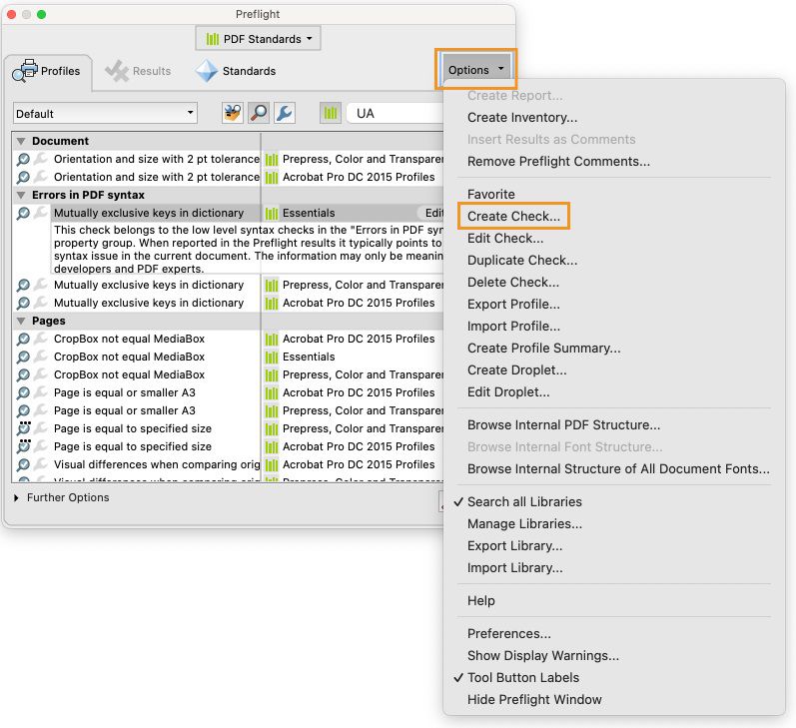The image size is (796, 728).
Task: Choose 'Export Profile...' menu item
Action: 513,305
